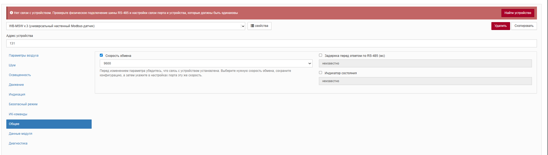Click the warning icon in the red alert banner
The image size is (548, 155).
click(11, 13)
